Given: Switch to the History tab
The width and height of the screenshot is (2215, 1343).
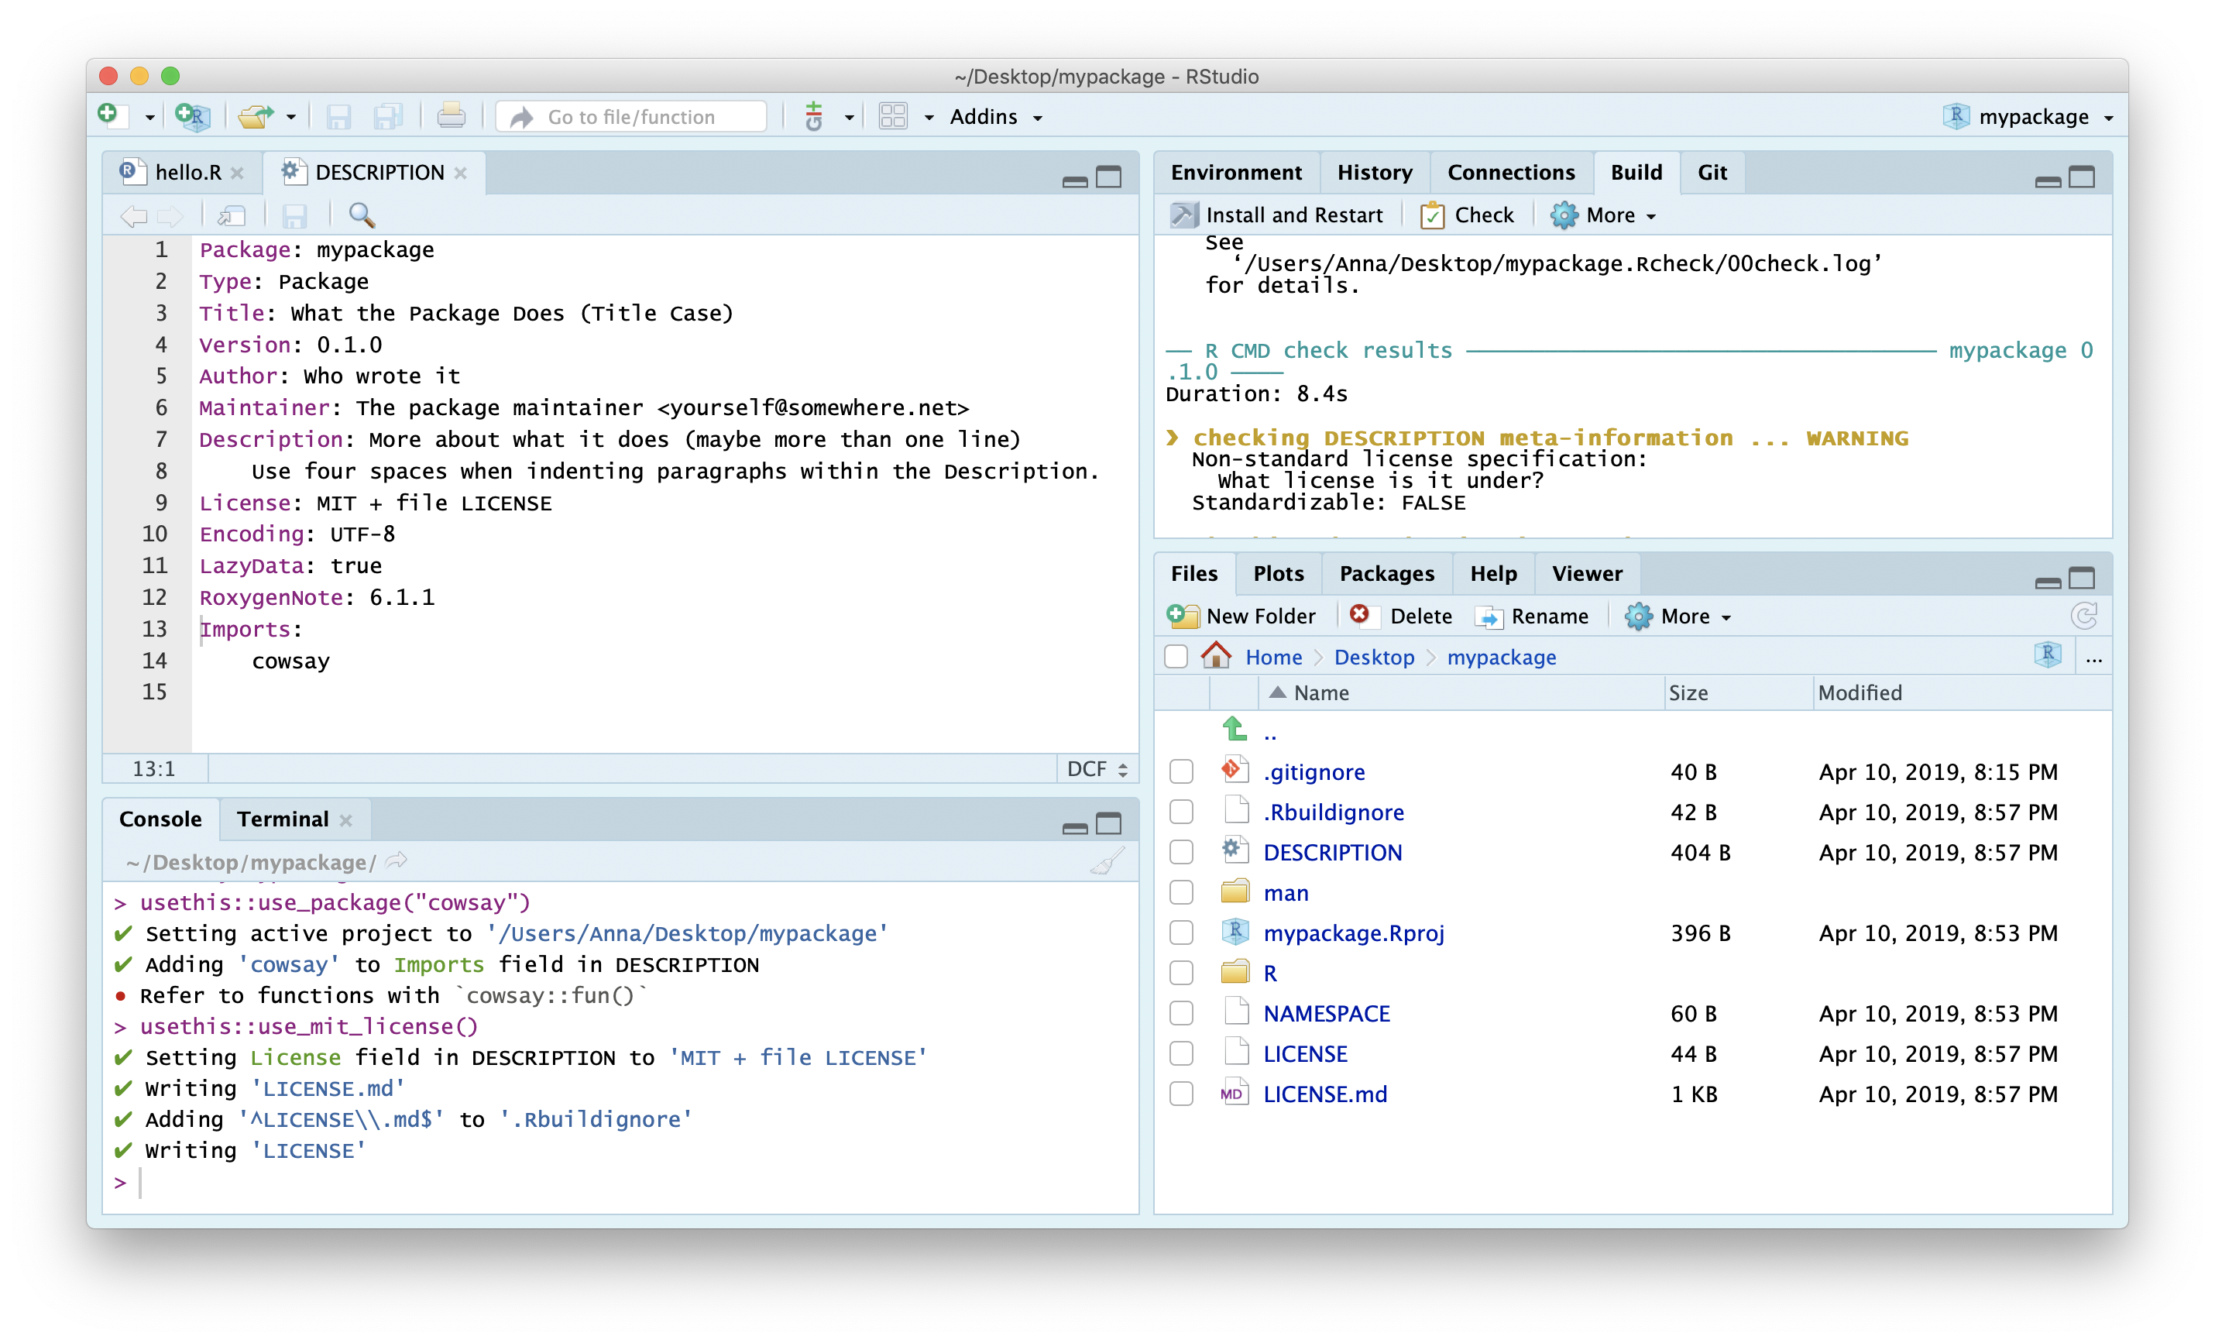Looking at the screenshot, I should (x=1374, y=172).
